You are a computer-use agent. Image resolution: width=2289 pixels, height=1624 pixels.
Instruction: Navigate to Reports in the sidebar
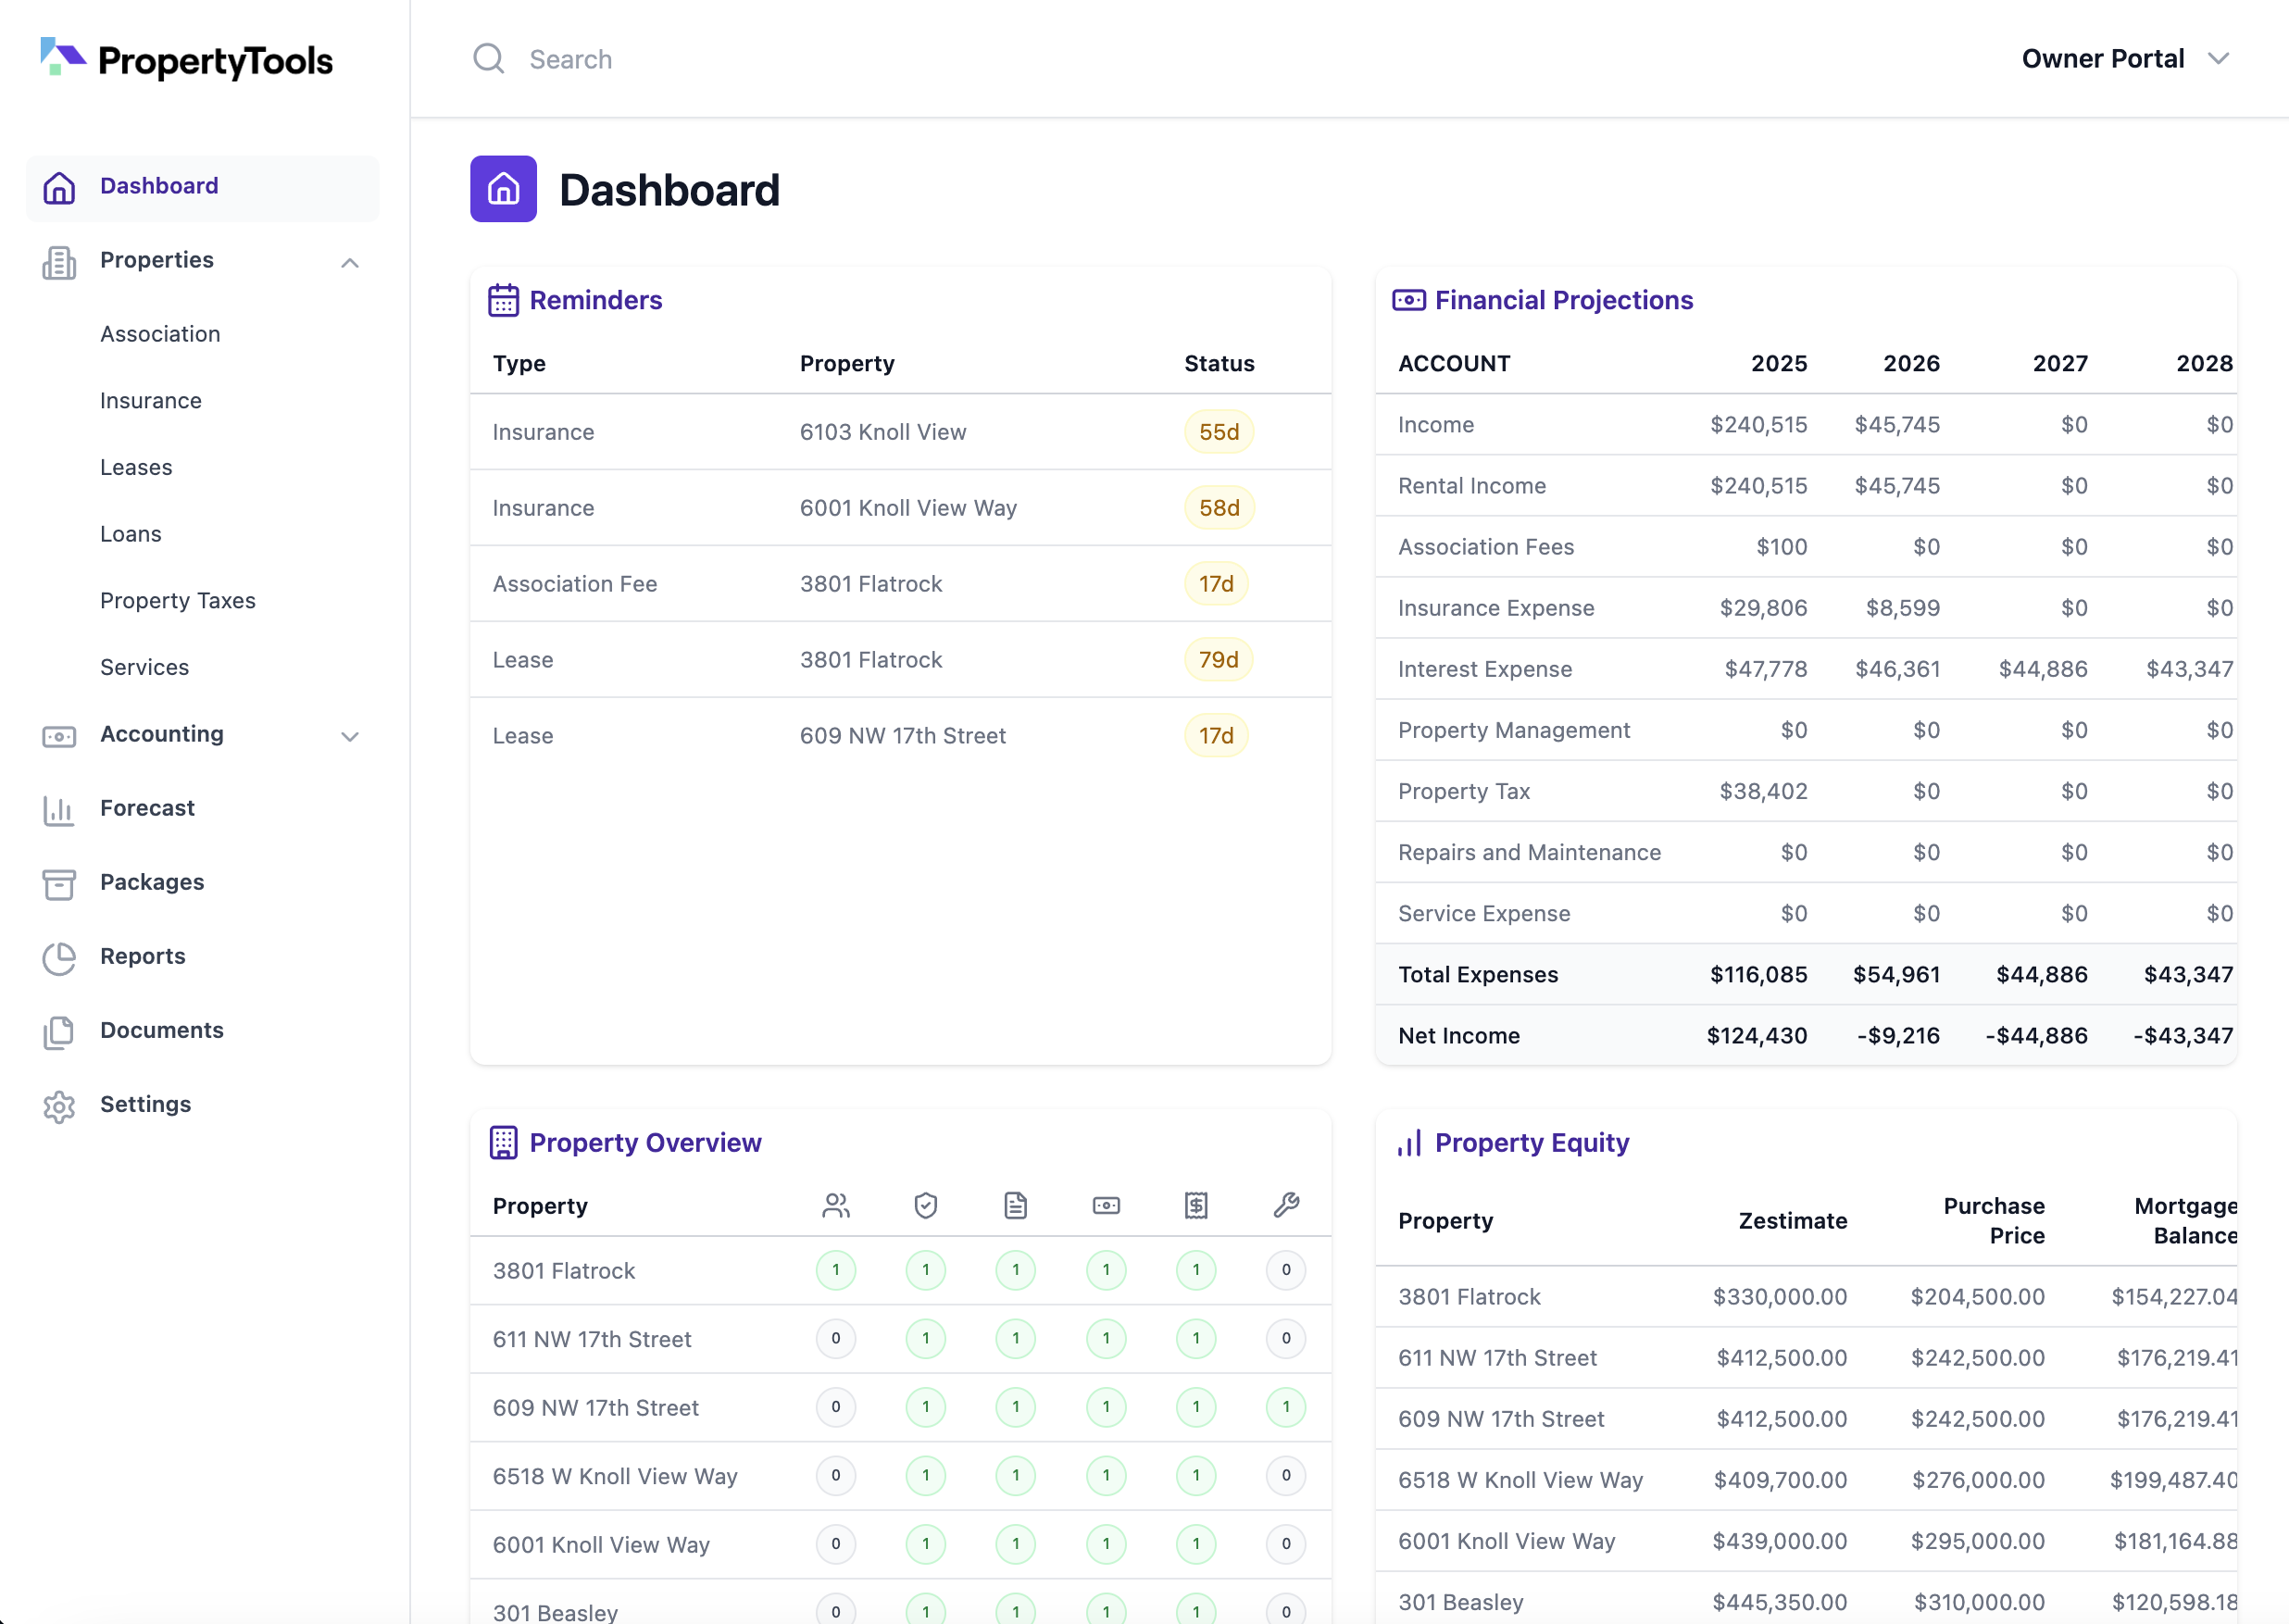(142, 956)
